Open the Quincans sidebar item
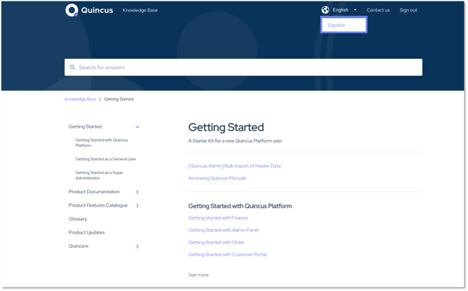The image size is (468, 291). point(78,246)
